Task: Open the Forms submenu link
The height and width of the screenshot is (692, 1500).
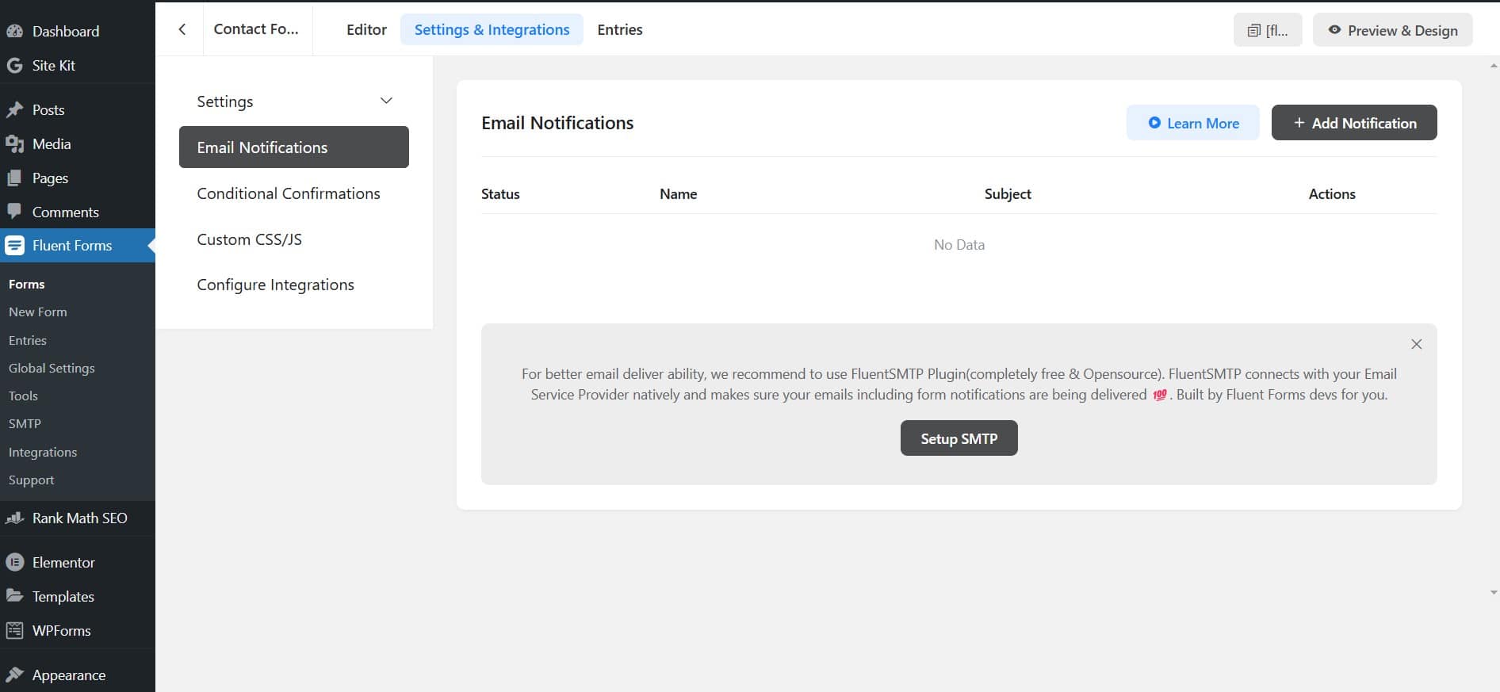Action: 27,284
